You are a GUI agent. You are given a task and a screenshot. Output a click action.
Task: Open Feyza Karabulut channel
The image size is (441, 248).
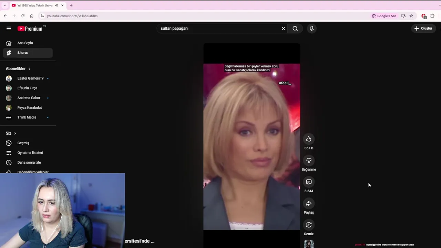pos(28,107)
